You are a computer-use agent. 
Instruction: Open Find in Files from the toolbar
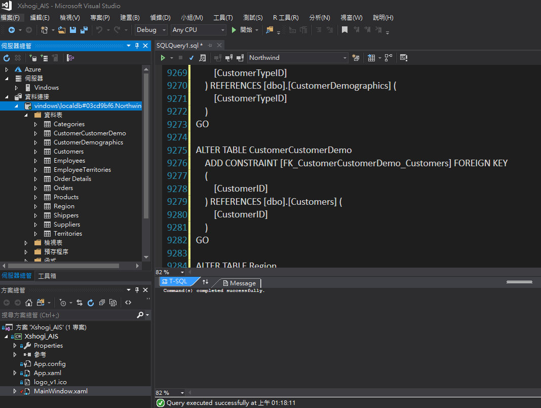point(269,30)
